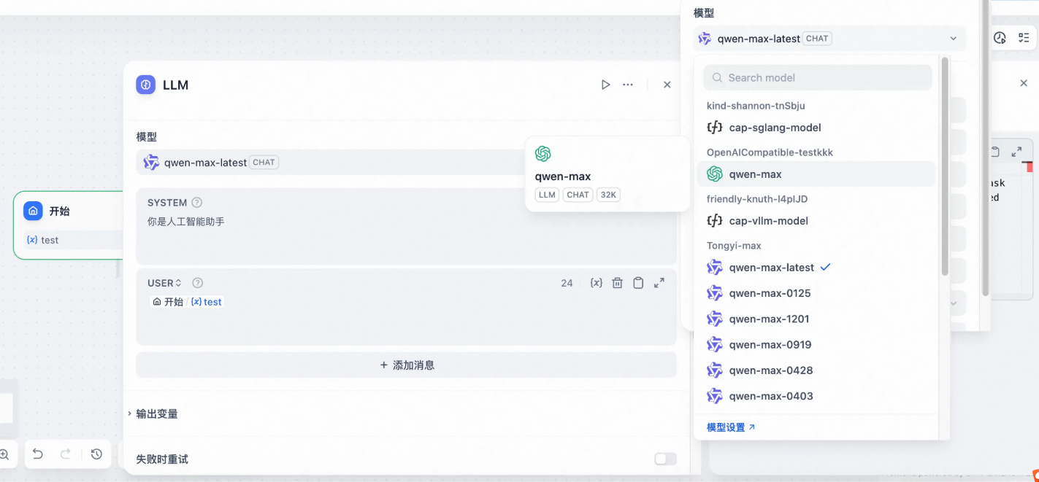Close the LLM node panel
The width and height of the screenshot is (1039, 482).
click(667, 85)
